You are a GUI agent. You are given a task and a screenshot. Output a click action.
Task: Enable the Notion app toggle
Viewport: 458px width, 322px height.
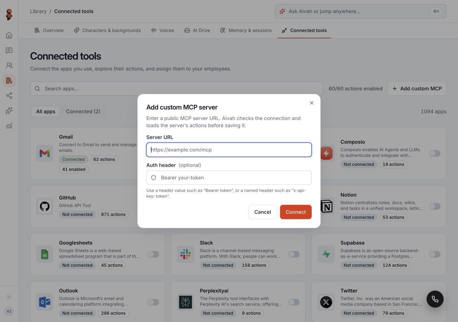coord(435,206)
